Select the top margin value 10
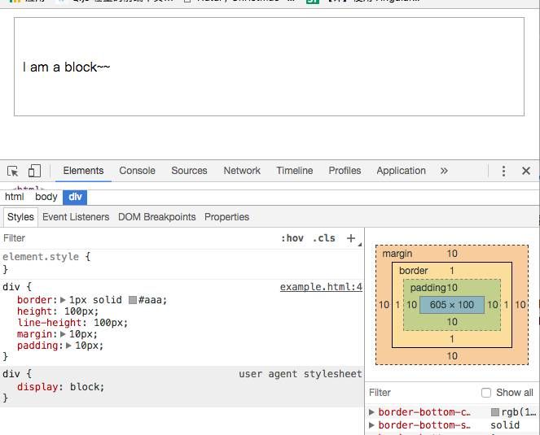Viewport: 540px width, 435px height. [452, 254]
